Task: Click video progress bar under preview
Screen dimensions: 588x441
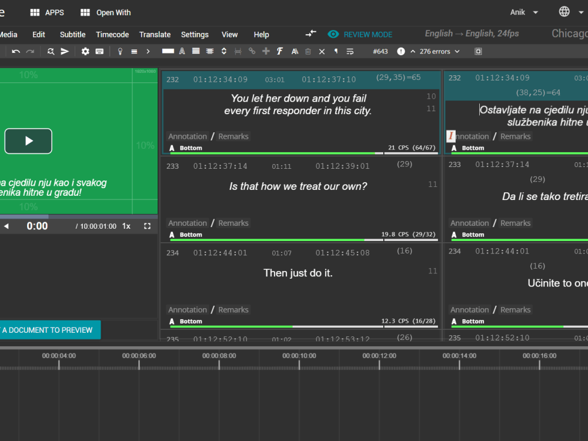Action: 79,217
